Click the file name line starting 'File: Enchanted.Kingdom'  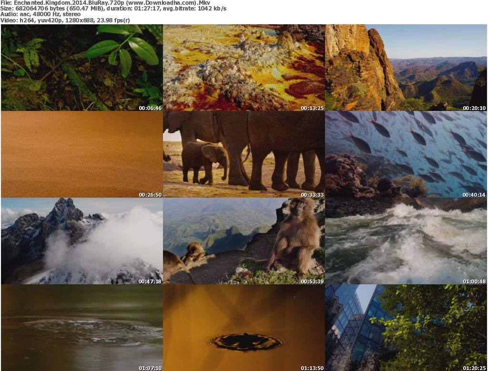click(105, 3)
